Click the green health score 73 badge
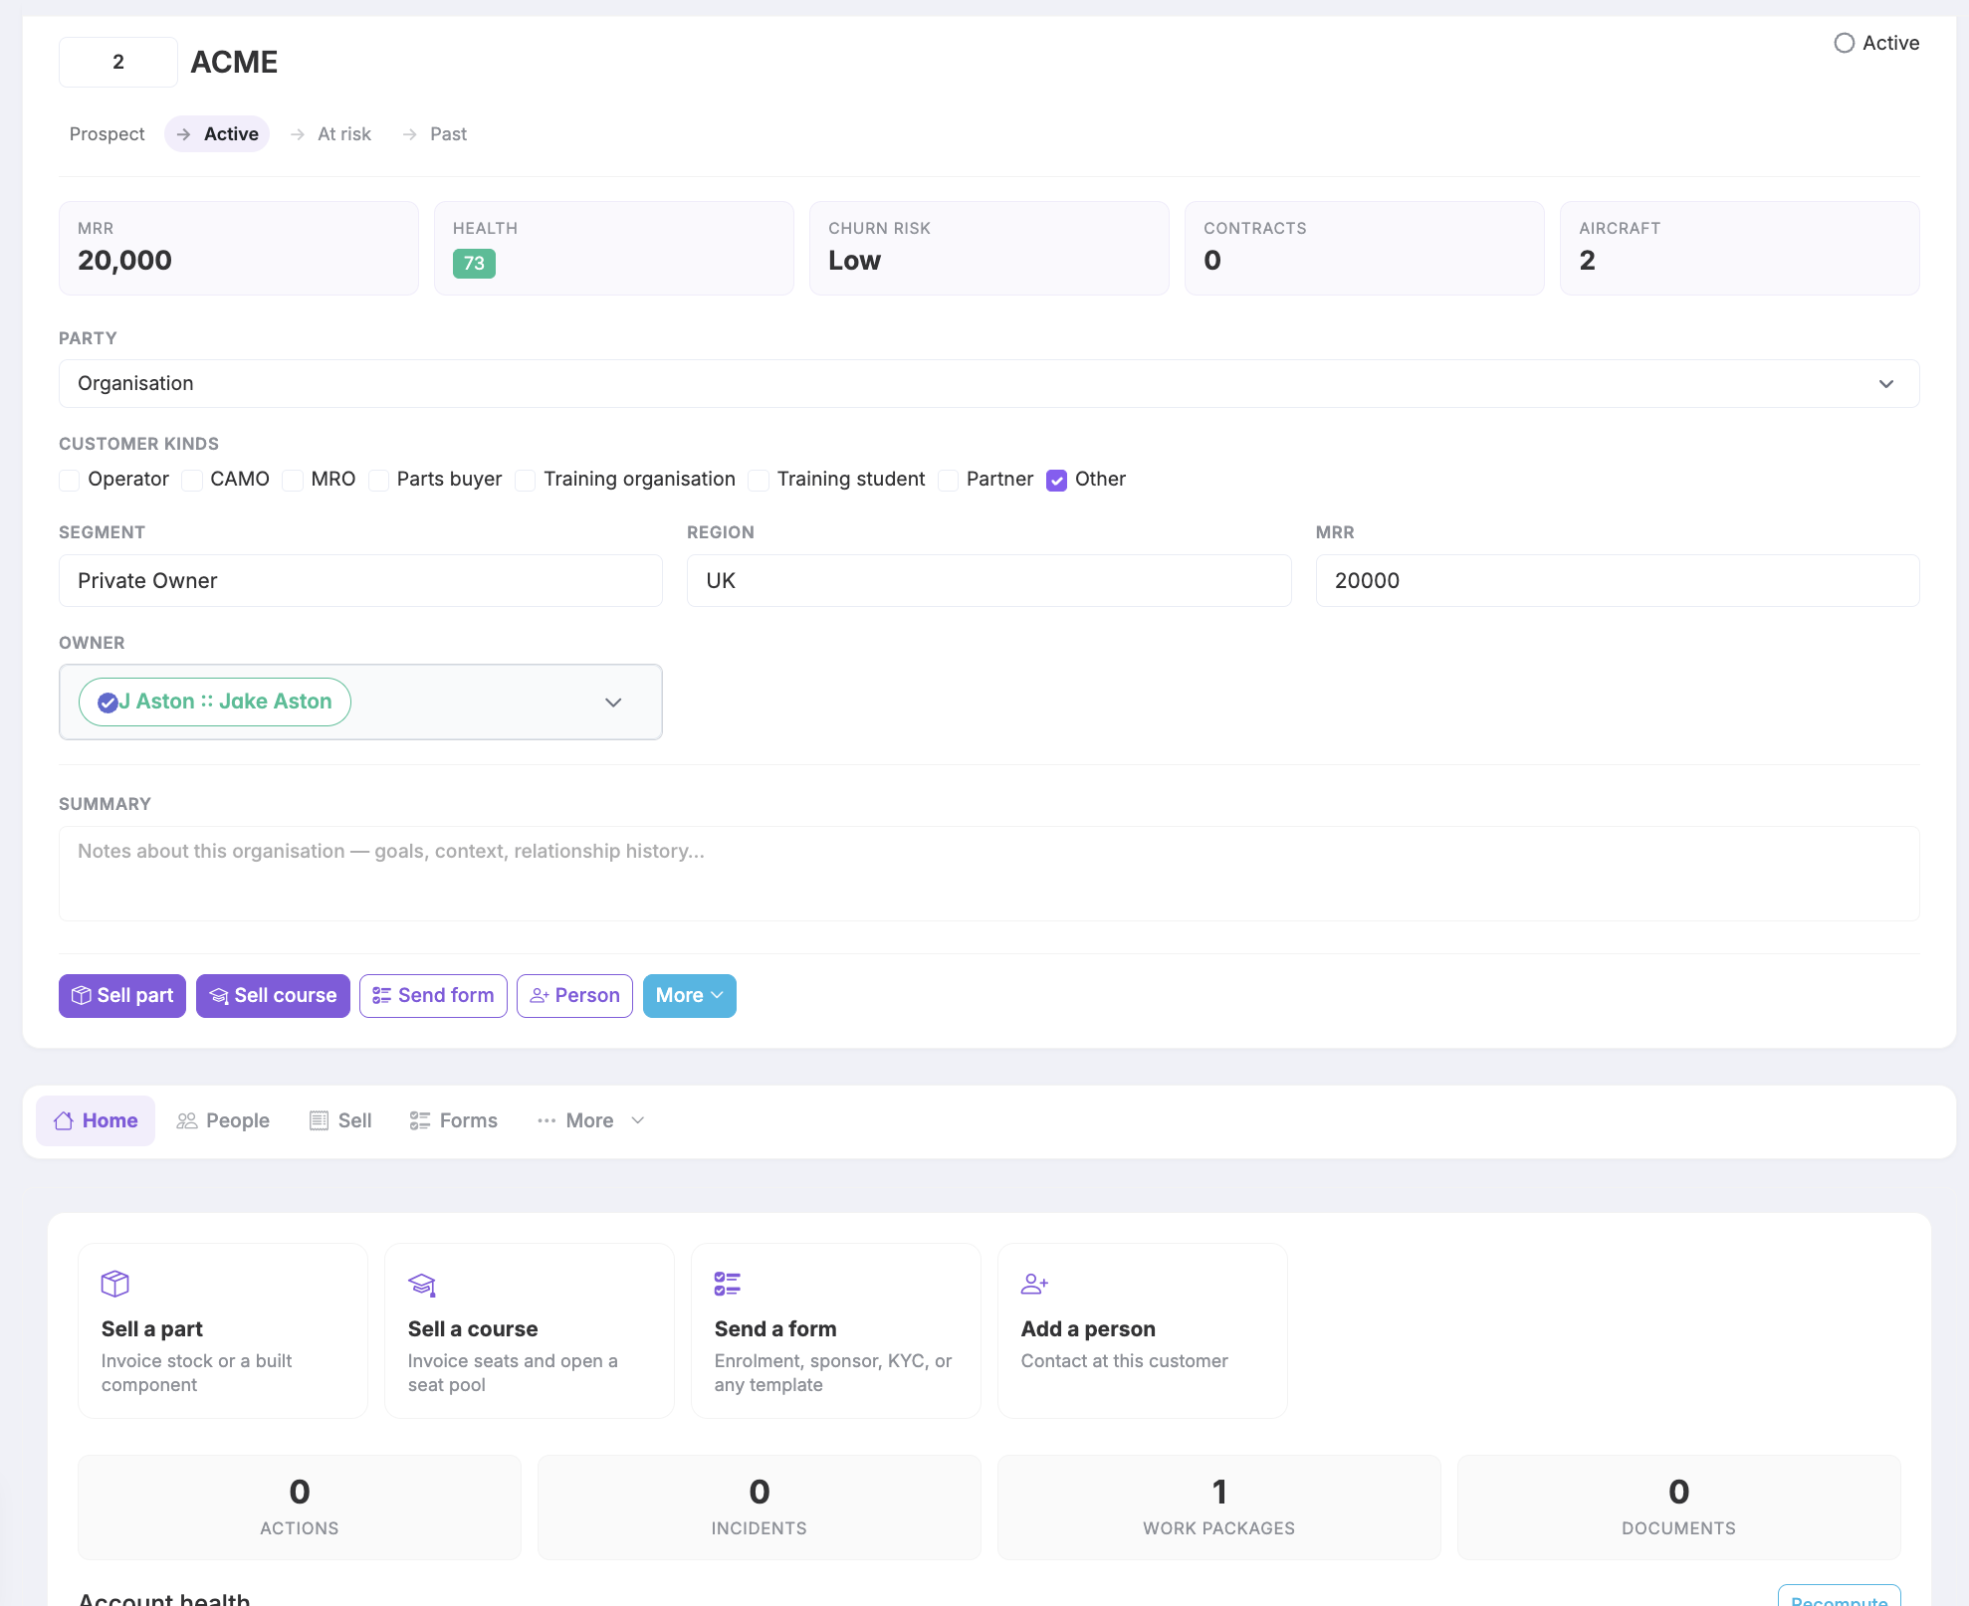Screen dimensions: 1969x1606 point(474,264)
